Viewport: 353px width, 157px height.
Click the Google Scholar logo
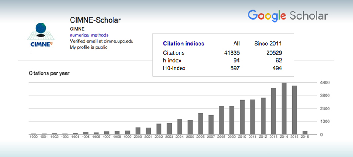pos(288,16)
